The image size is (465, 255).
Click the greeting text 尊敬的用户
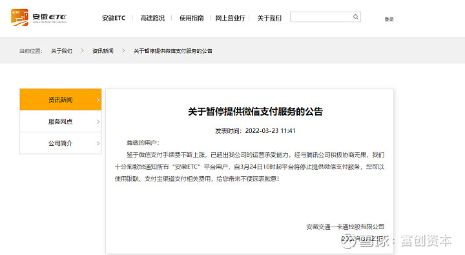(x=143, y=143)
